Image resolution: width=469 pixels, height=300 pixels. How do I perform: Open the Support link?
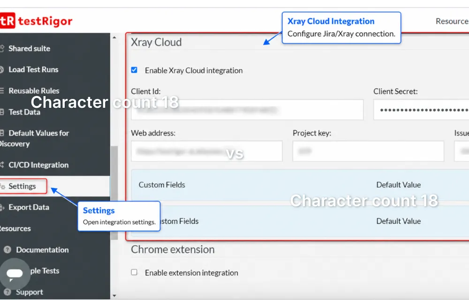tap(29, 292)
